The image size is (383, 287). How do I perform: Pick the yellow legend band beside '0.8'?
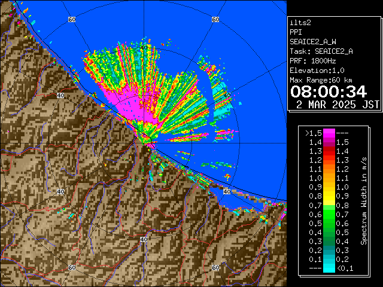point(329,196)
